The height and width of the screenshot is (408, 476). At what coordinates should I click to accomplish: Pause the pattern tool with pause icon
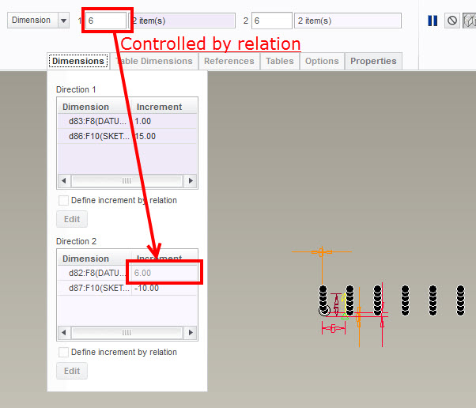(433, 21)
